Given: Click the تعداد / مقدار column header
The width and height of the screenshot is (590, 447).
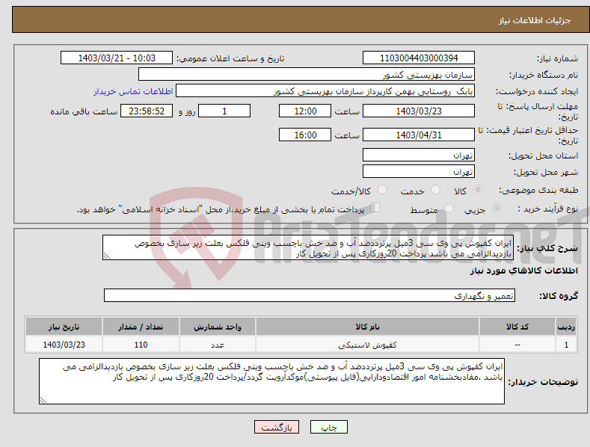Looking at the screenshot, I should (x=141, y=327).
